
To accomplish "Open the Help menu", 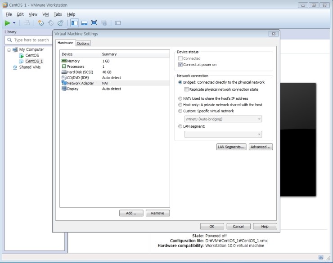I will [x=71, y=14].
